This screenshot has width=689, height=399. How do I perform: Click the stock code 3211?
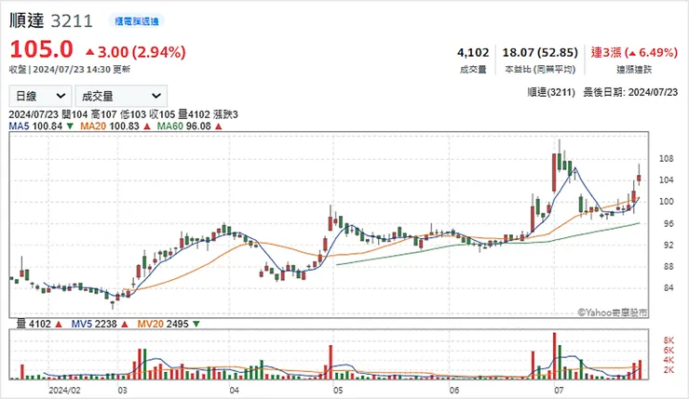coord(72,21)
